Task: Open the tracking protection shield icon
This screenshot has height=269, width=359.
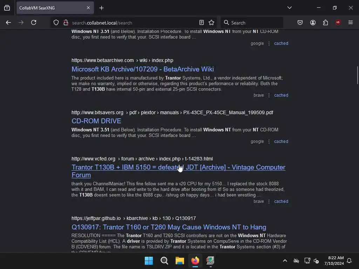Action: tap(56, 22)
